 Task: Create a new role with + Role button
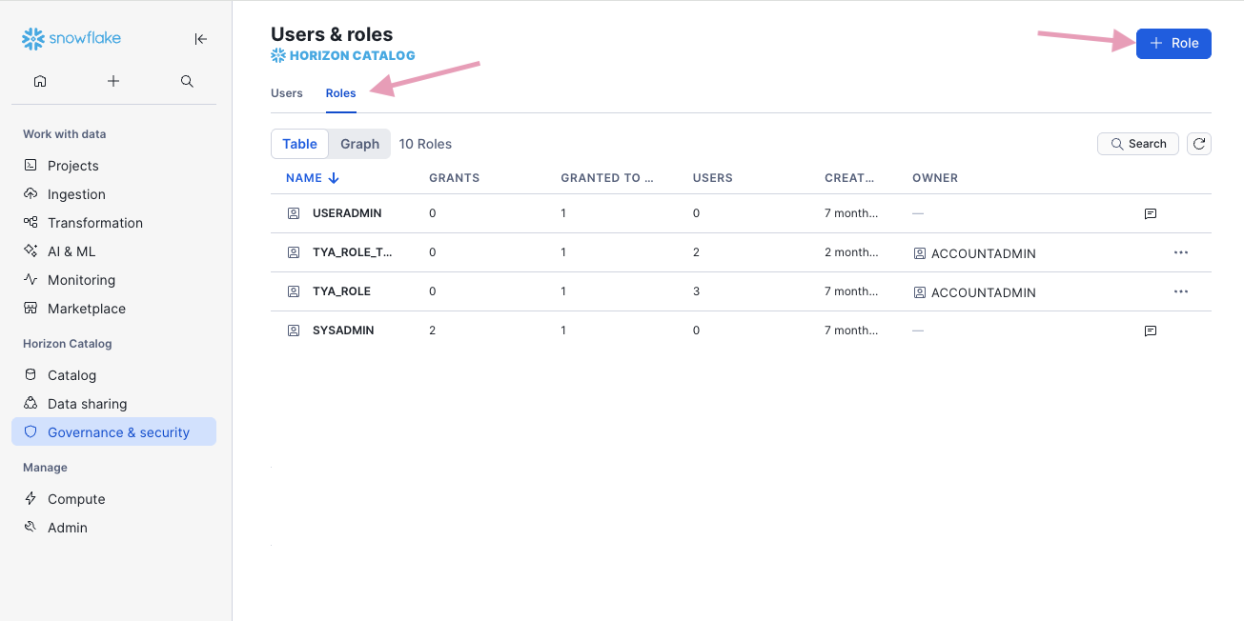coord(1173,44)
